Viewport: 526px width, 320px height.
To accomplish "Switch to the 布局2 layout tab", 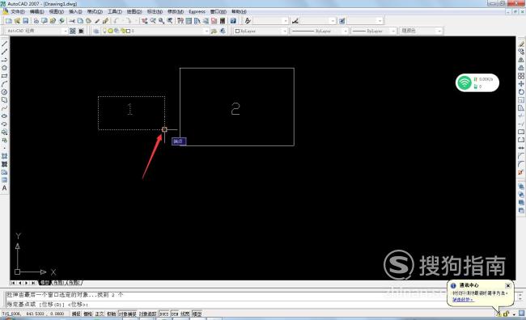I will click(x=74, y=283).
